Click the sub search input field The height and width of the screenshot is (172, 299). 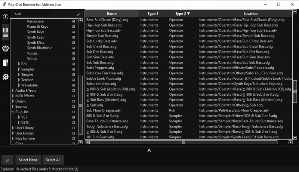[x=43, y=14]
